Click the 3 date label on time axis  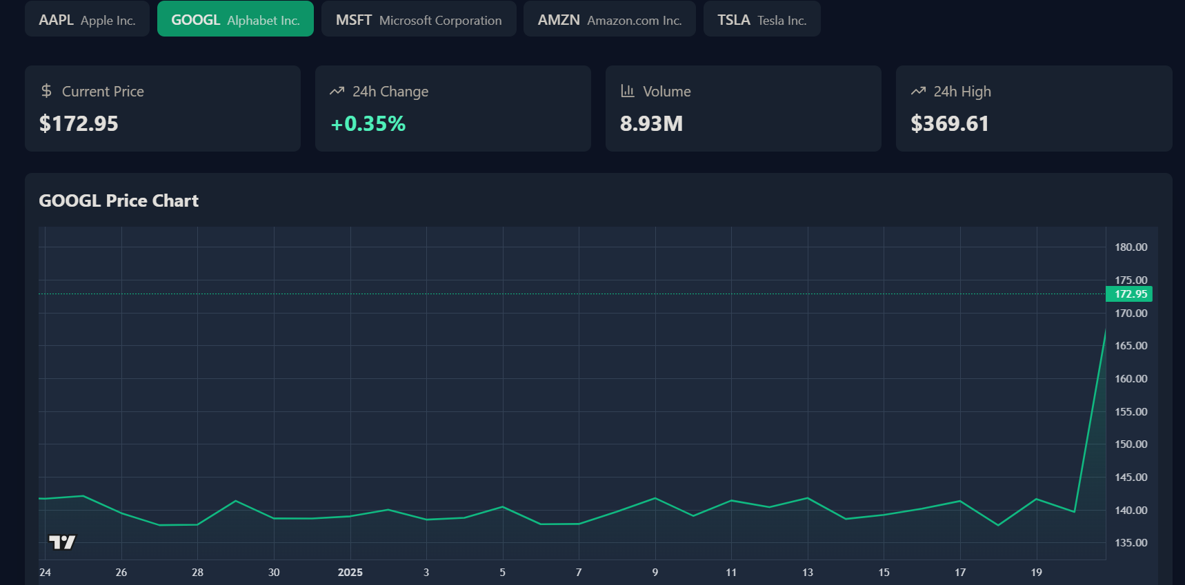(x=426, y=572)
